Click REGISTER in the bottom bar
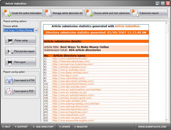This screenshot has height=130, width=171. point(81,127)
